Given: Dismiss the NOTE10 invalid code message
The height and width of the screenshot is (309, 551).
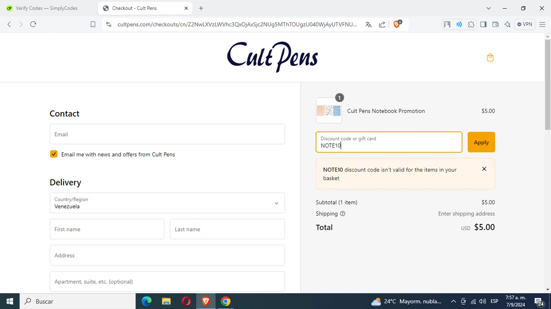Looking at the screenshot, I should (x=484, y=169).
